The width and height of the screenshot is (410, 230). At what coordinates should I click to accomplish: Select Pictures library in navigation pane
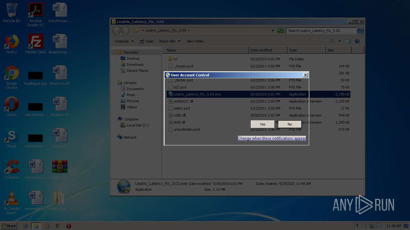pos(133,101)
